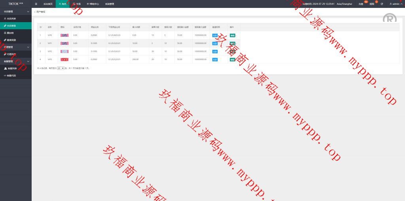Toggle the blue 允许 permission tag for VIP3

[x=215, y=59]
